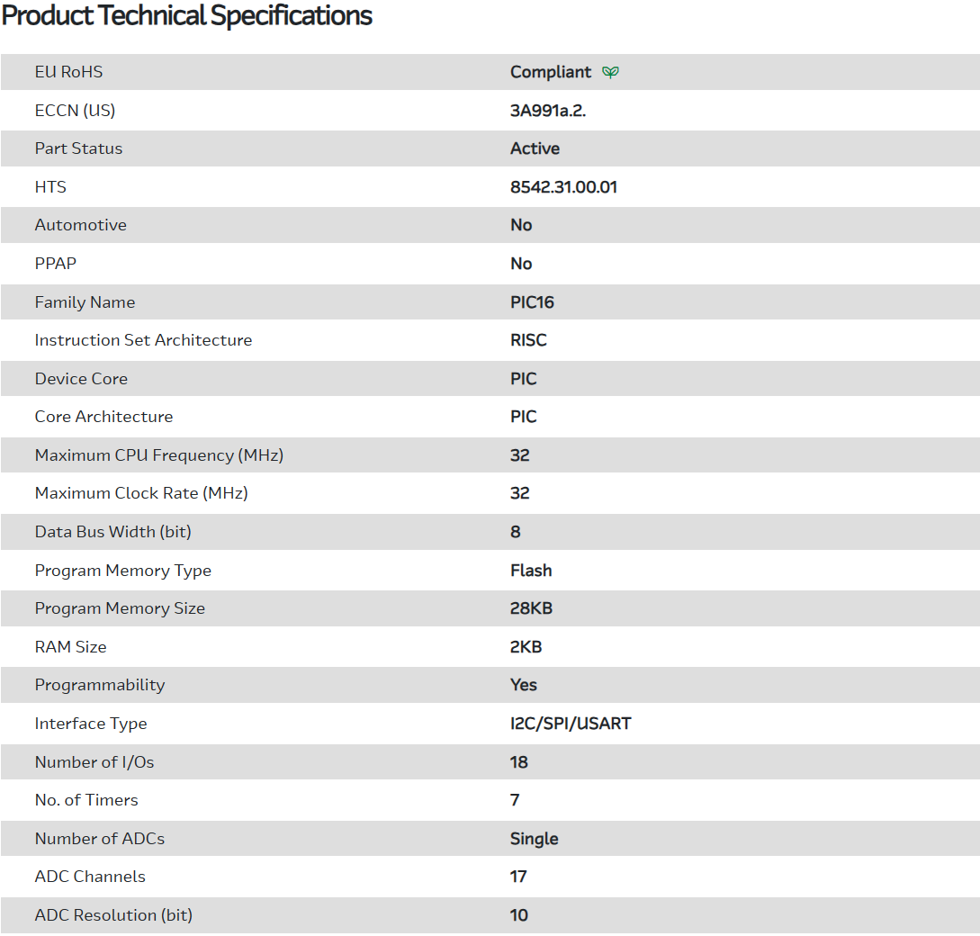Select the Number of ADCs value Single
Viewport: 980px width, 936px height.
tap(534, 839)
